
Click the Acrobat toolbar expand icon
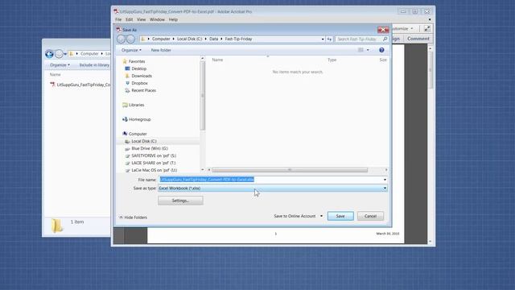pyautogui.click(x=426, y=29)
